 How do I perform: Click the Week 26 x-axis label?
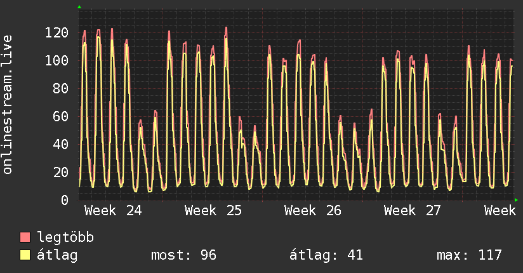pyautogui.click(x=313, y=211)
